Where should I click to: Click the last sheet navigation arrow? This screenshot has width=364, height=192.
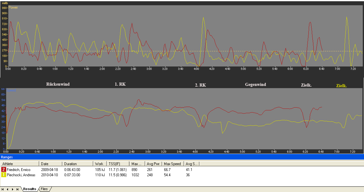pos(18,189)
